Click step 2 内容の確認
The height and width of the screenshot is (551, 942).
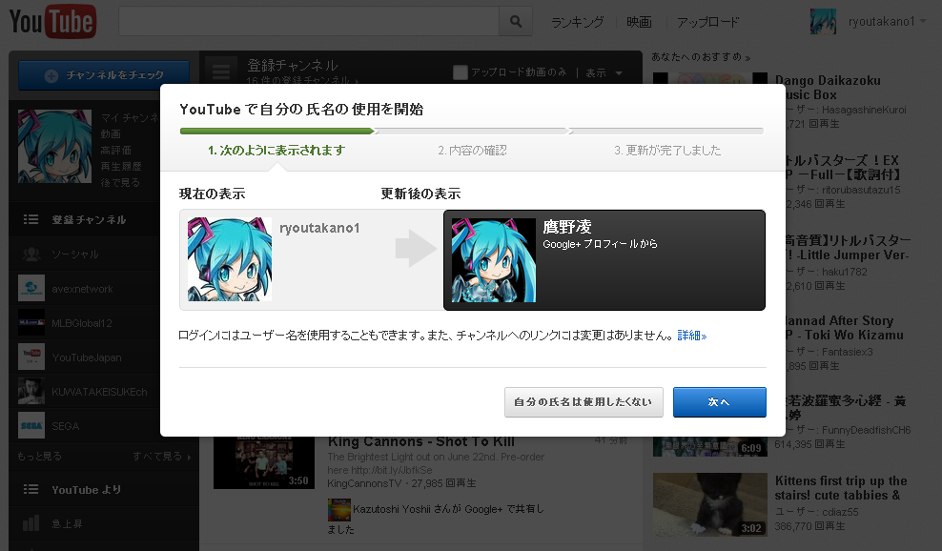[472, 151]
